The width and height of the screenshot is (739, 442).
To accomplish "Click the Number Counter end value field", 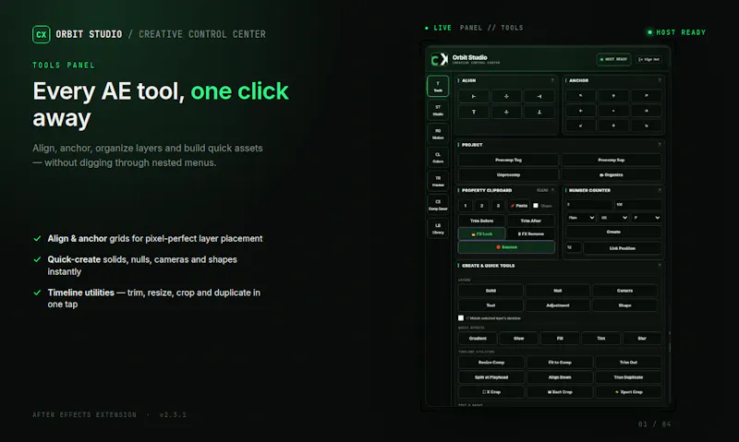I will tap(638, 205).
